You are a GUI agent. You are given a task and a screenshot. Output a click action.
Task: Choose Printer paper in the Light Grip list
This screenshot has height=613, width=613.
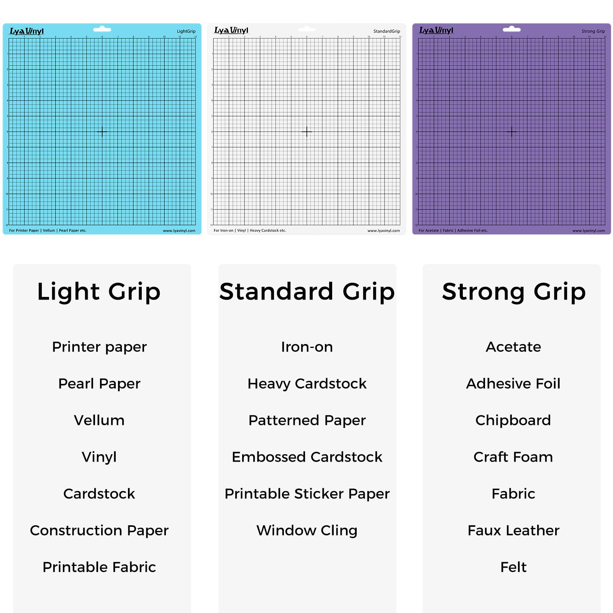pyautogui.click(x=99, y=347)
